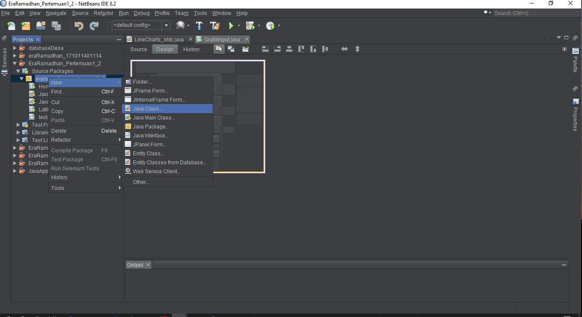Expand the databaseDesa project node

click(15, 48)
